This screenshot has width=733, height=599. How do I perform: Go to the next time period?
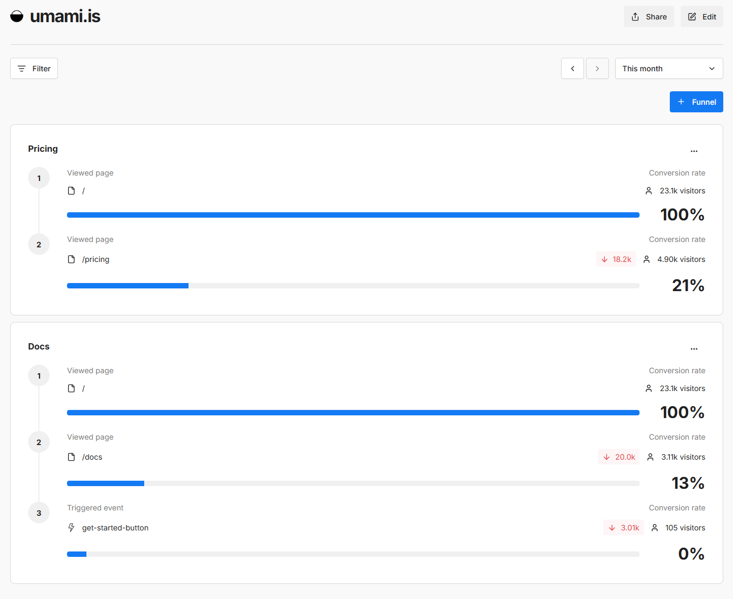click(597, 69)
